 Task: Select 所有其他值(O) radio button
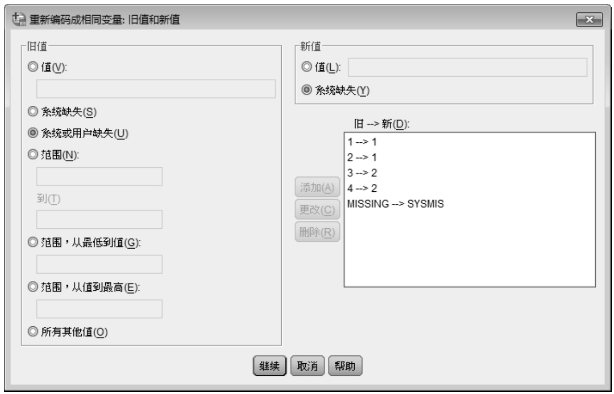coord(33,331)
